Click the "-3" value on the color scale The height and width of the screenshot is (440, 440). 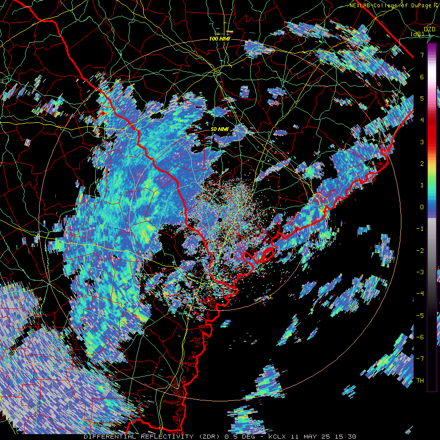(x=420, y=272)
